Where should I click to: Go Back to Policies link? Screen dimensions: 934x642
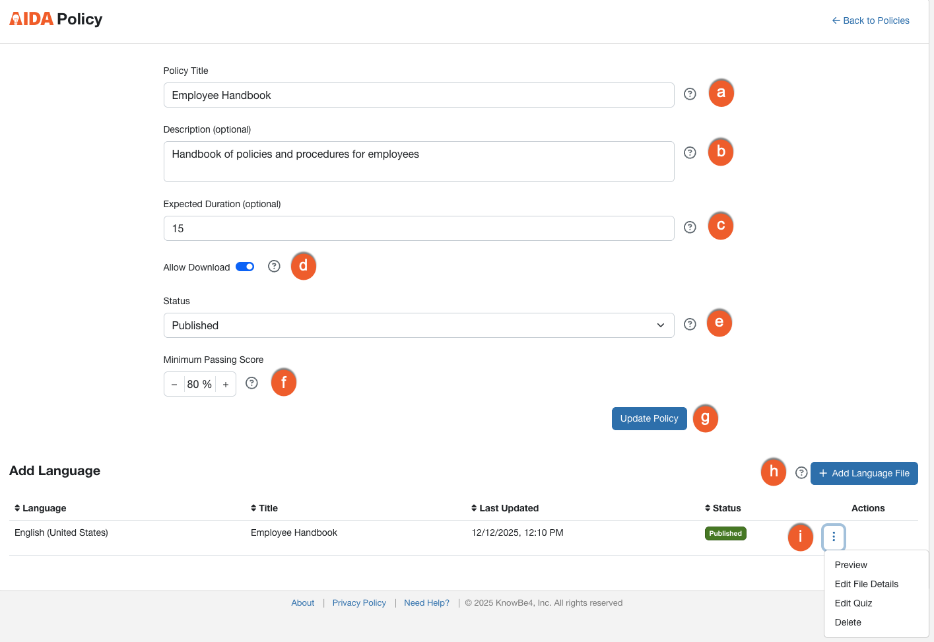(871, 20)
